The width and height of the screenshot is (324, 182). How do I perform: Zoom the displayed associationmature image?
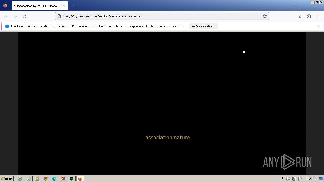[162, 103]
